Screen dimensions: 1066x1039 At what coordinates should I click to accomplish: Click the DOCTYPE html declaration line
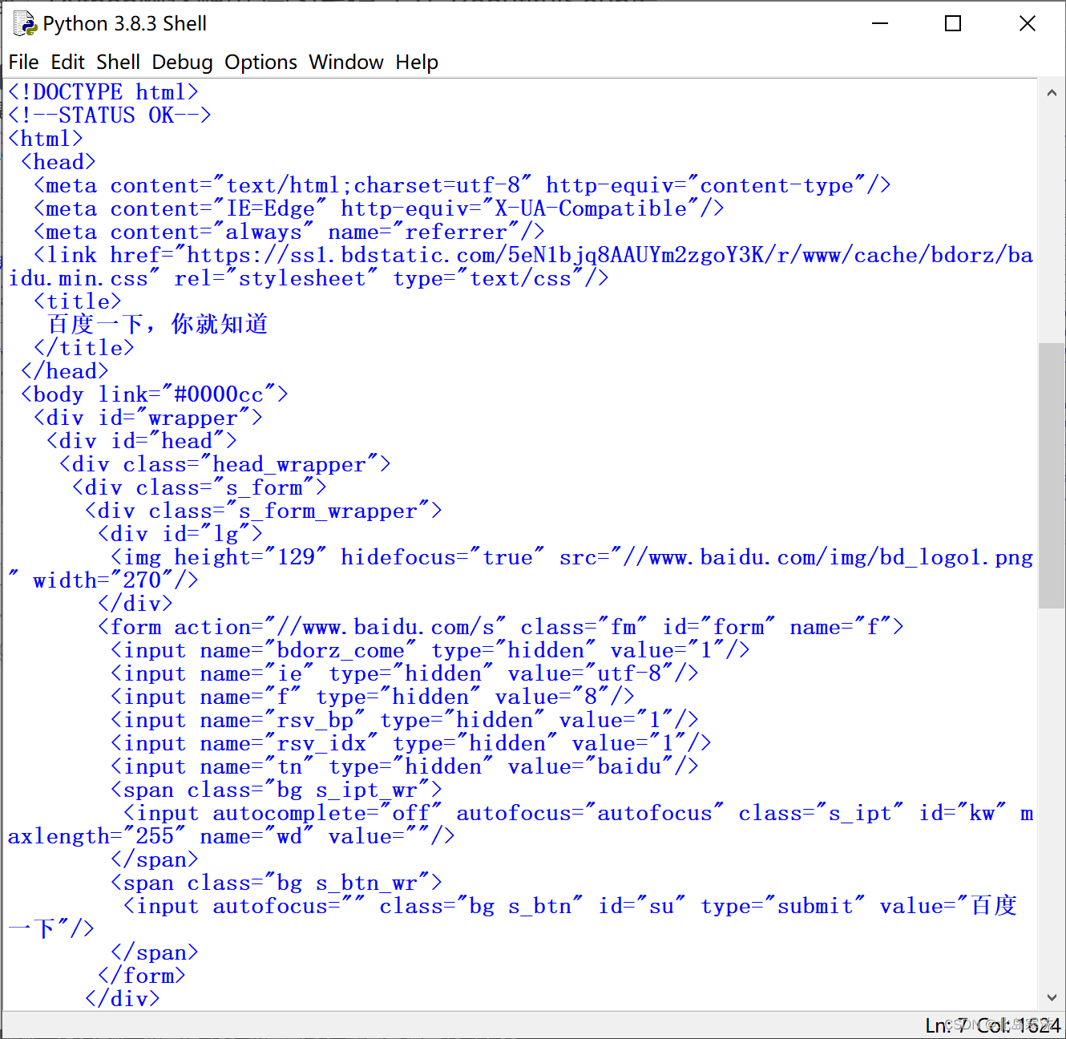pyautogui.click(x=103, y=91)
